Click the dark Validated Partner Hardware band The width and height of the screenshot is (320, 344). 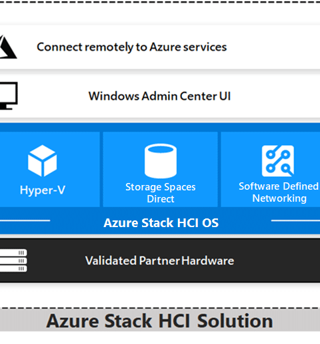(x=160, y=261)
